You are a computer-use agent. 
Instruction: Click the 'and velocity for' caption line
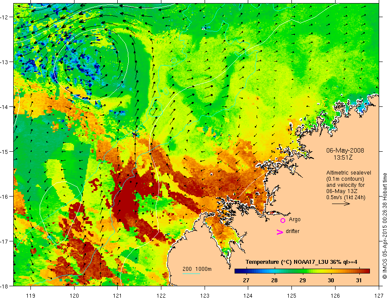pos(345,185)
